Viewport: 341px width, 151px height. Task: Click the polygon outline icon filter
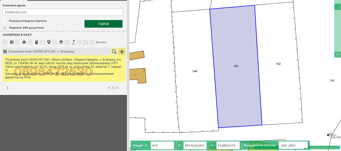pos(86,42)
